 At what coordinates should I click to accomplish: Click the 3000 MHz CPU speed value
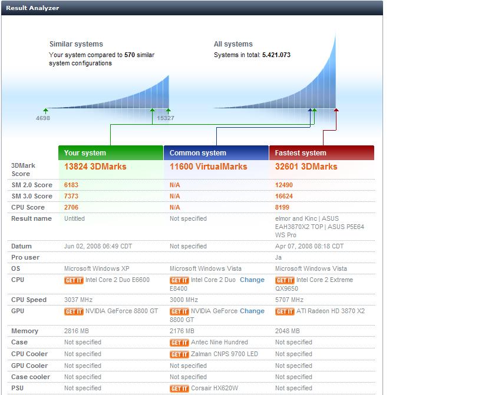click(x=184, y=300)
